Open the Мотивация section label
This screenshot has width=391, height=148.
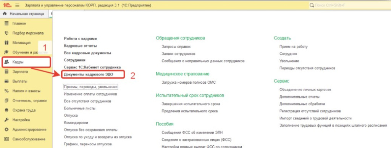pyautogui.click(x=21, y=43)
